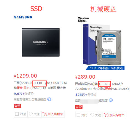The image size is (139, 125).
Task: Click the 1TB+2年换新 promotional banner
Action: click(105, 68)
